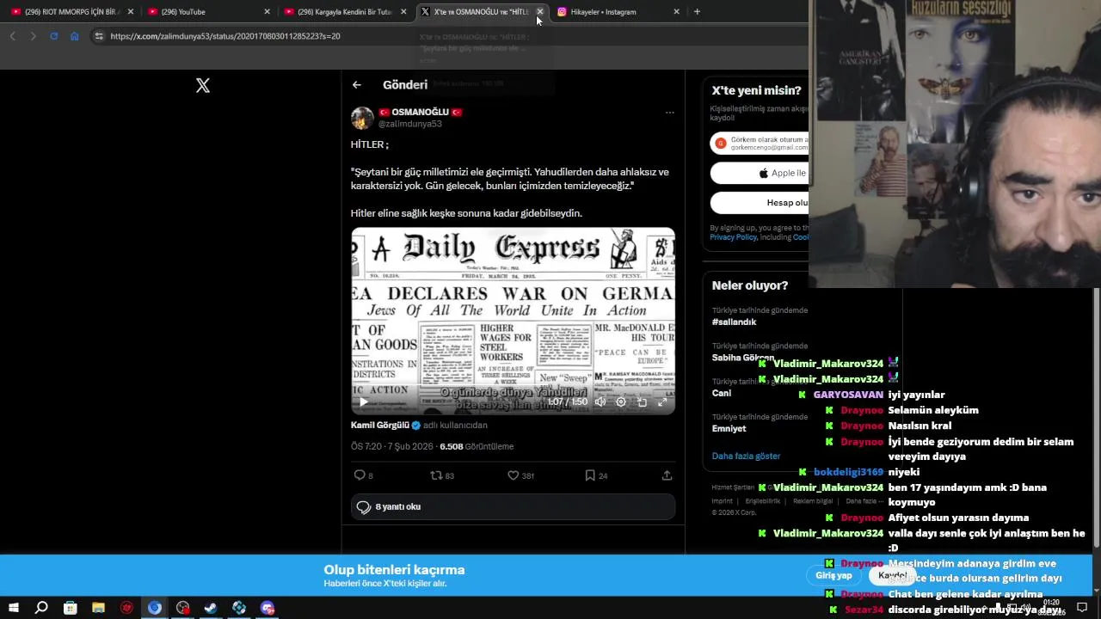Expand the video to fullscreen
Viewport: 1101px width, 619px height.
click(662, 401)
